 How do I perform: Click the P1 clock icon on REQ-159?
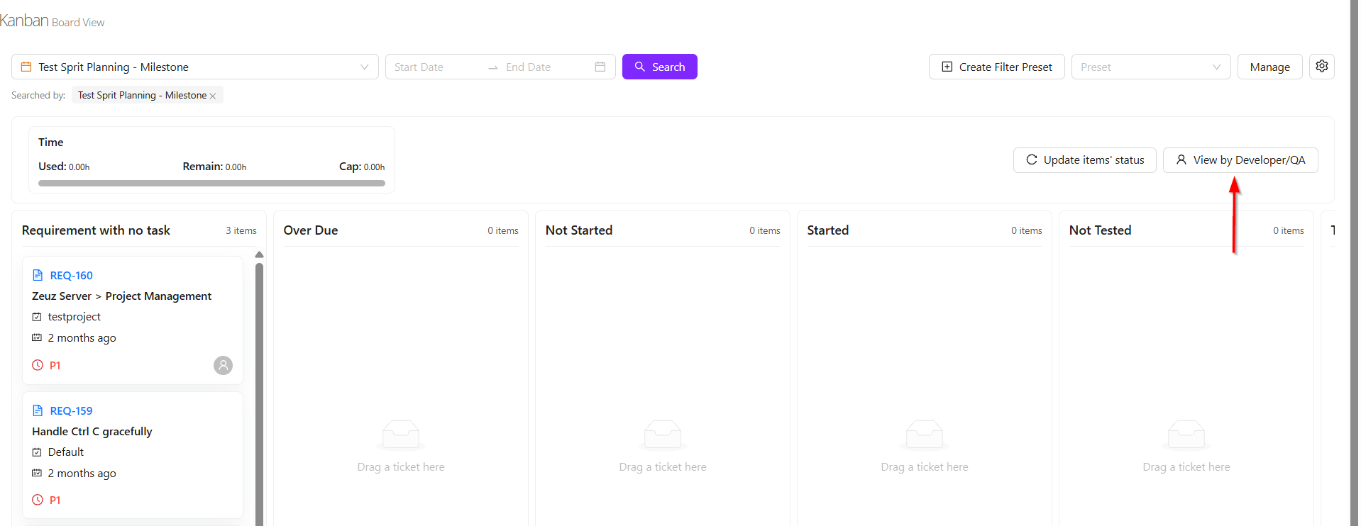coord(38,500)
